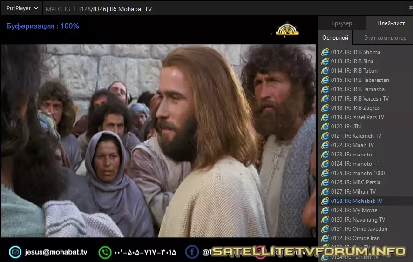Switch to the Плей-лист tab
Screen dimensions: 413x262
tap(391, 23)
